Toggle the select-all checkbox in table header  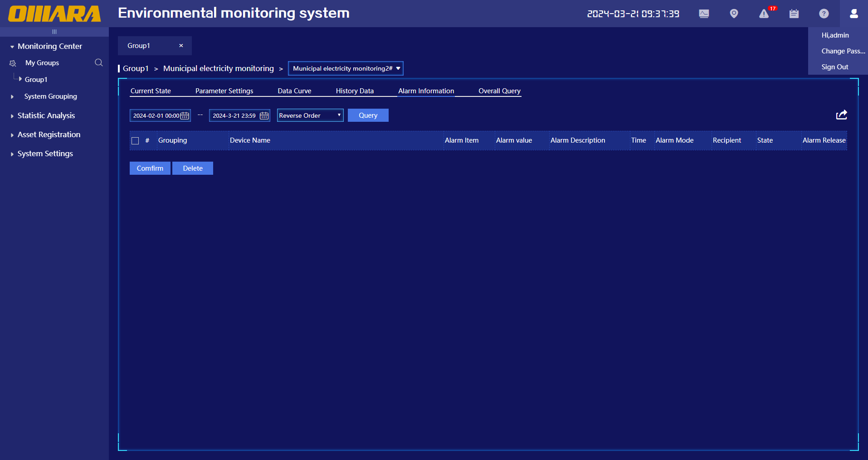[135, 141]
